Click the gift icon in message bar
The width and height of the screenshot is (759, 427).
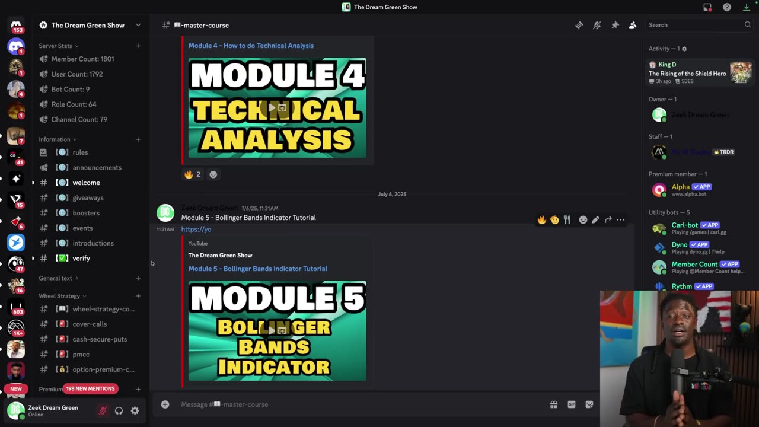[x=554, y=404]
